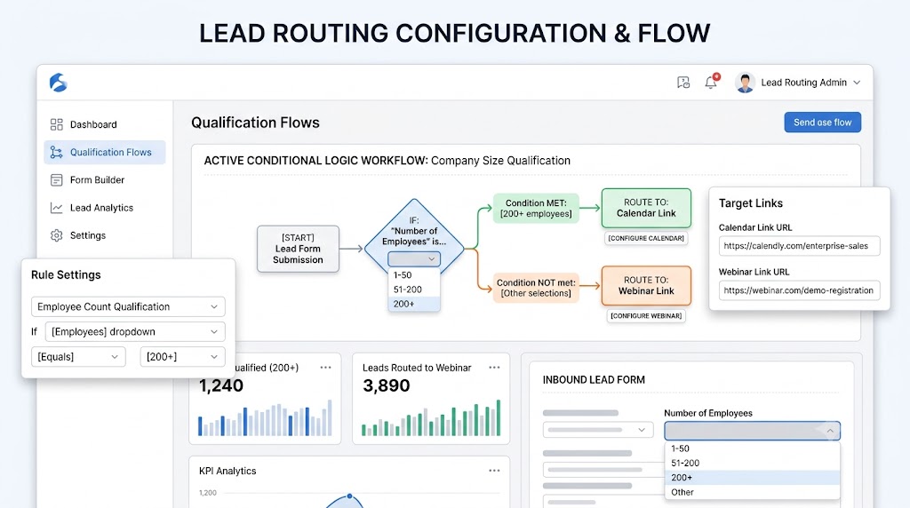
Task: Click the Qualification Flows branch icon
Action: (56, 152)
